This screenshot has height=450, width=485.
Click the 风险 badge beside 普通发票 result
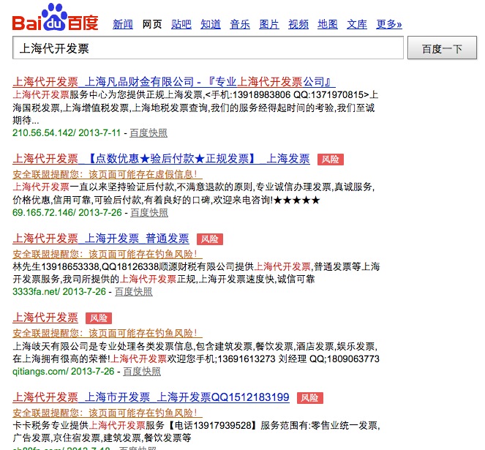[210, 239]
